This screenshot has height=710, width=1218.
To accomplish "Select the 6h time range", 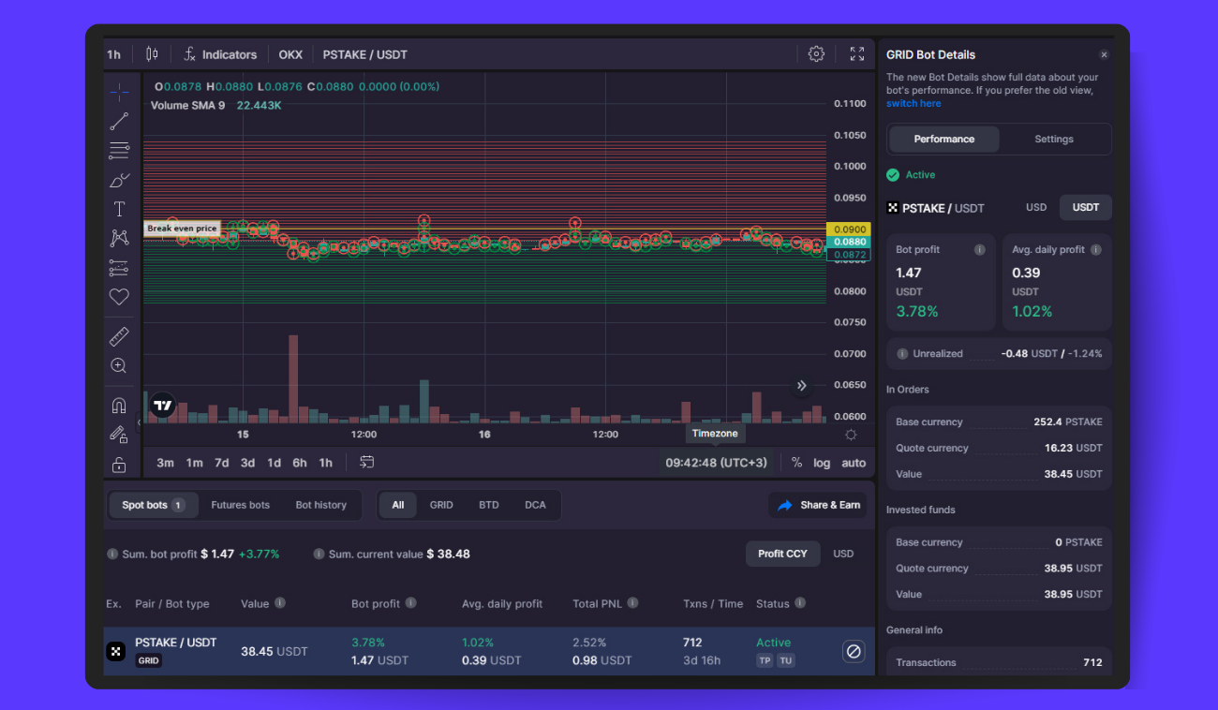I will tap(300, 463).
